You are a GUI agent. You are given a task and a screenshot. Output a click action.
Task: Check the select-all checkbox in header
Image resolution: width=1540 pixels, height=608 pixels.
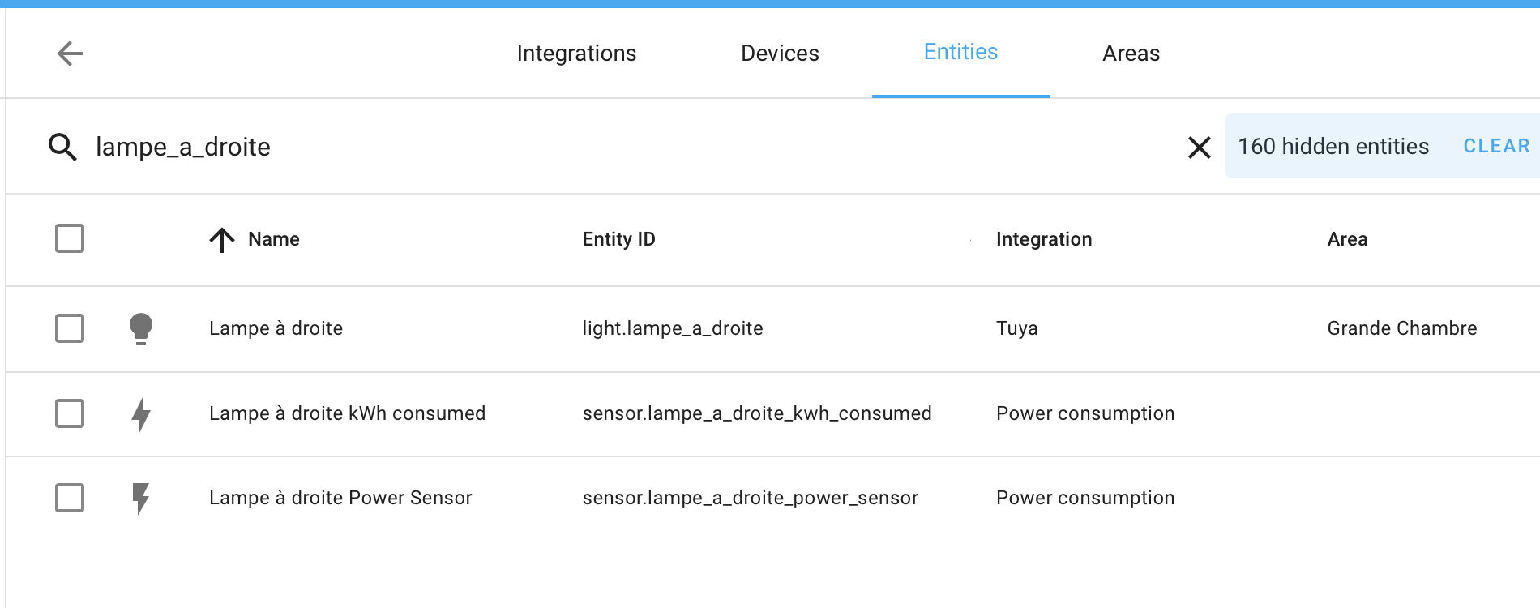[69, 238]
